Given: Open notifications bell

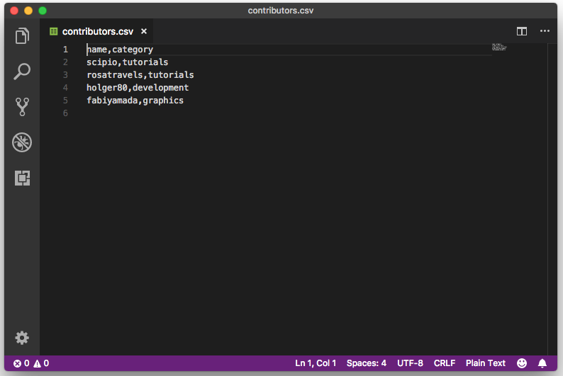Looking at the screenshot, I should 542,363.
